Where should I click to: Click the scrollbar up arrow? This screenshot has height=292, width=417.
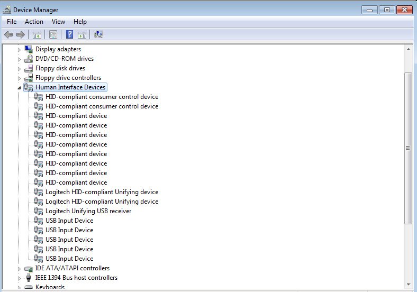click(408, 49)
